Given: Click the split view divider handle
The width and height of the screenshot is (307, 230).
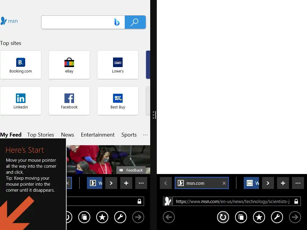Looking at the screenshot, I should 154,115.
